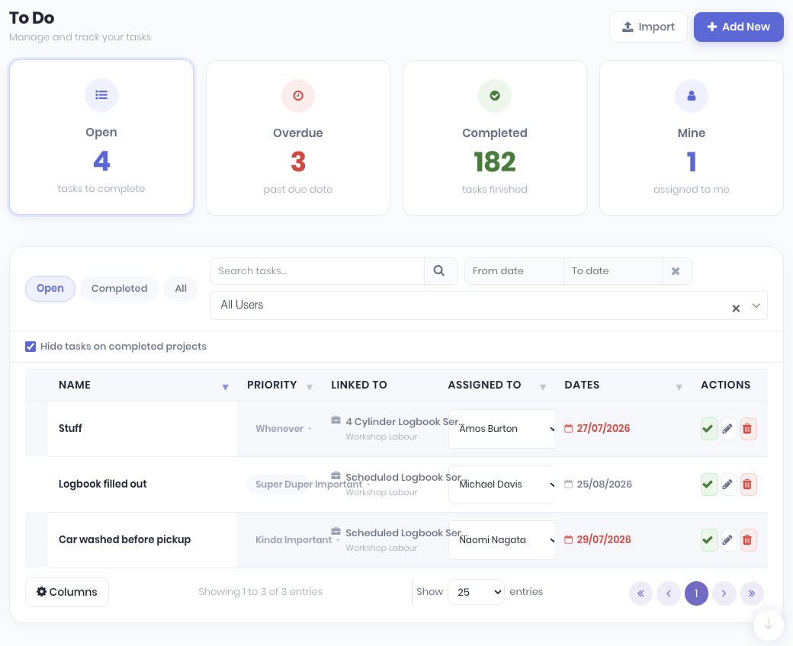Mark the Stuff task as complete
Image resolution: width=793 pixels, height=646 pixels.
(x=709, y=429)
